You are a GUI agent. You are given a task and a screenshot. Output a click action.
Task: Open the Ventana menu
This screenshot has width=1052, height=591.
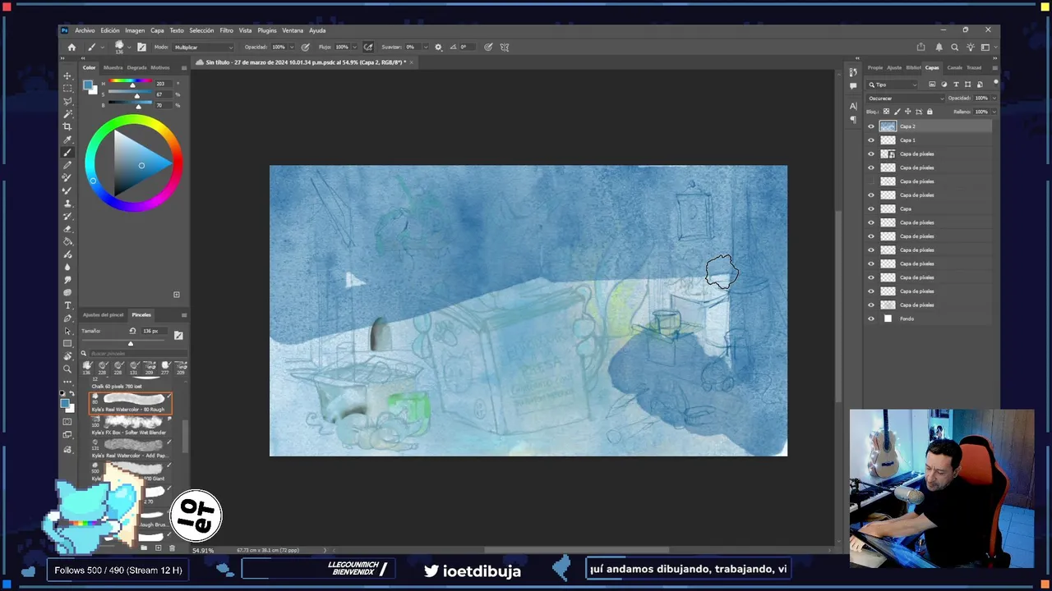(x=293, y=30)
